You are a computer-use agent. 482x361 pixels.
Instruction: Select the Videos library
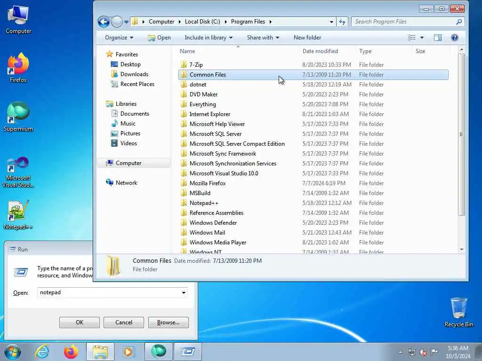129,143
